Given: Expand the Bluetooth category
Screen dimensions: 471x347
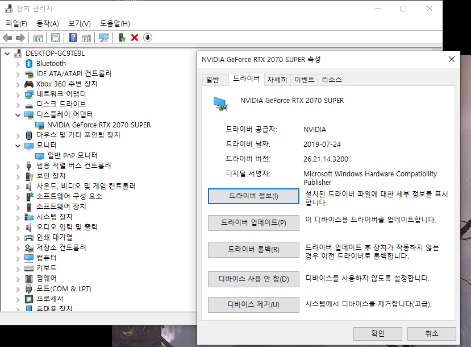Looking at the screenshot, I should click(x=18, y=64).
